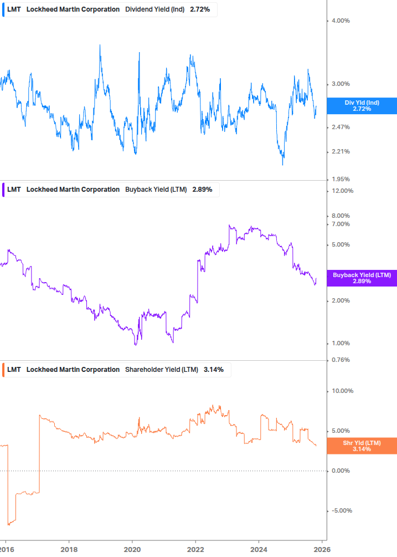The image size is (397, 557).
Task: Click the 'Dividend Yield (Ind)' metric label
Action: point(155,9)
